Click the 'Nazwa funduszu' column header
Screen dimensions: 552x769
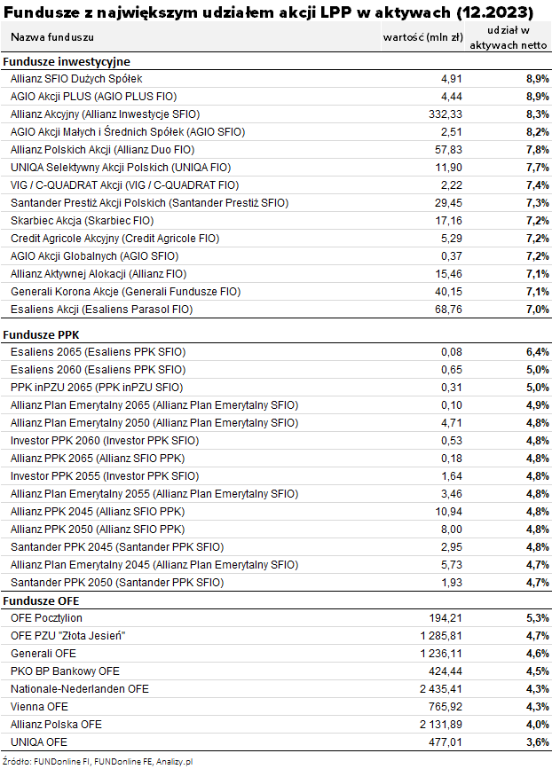[x=52, y=36]
